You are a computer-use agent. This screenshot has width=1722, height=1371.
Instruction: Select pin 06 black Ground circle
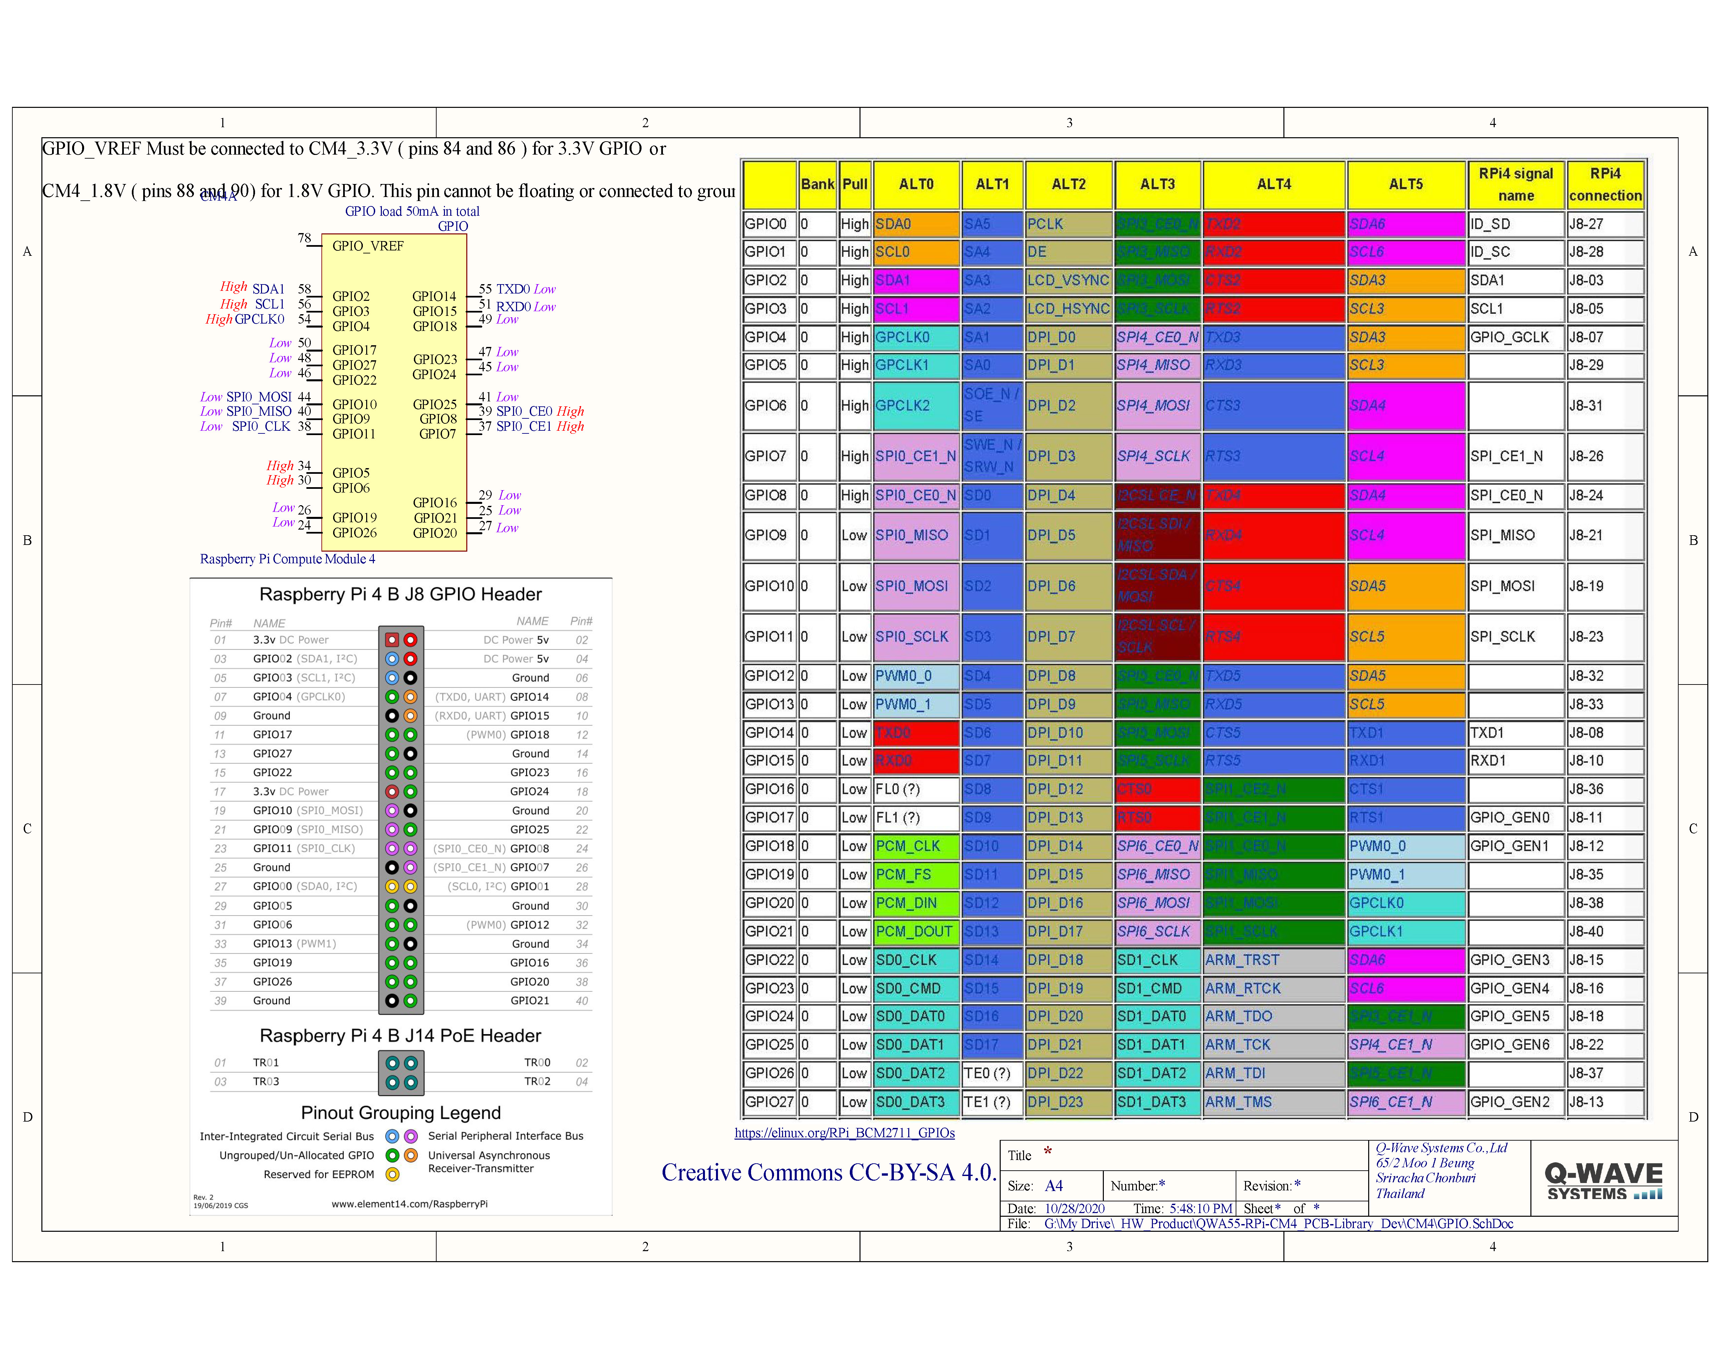coord(410,677)
